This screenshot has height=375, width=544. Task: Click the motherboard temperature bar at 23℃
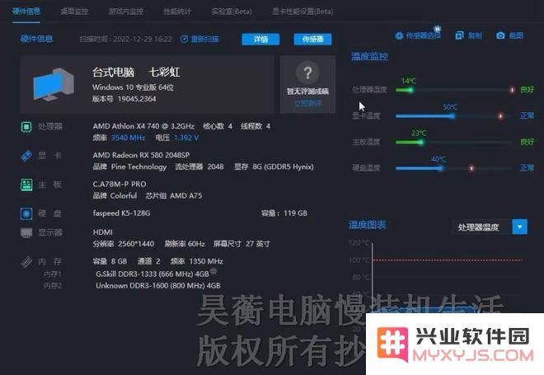pos(454,143)
